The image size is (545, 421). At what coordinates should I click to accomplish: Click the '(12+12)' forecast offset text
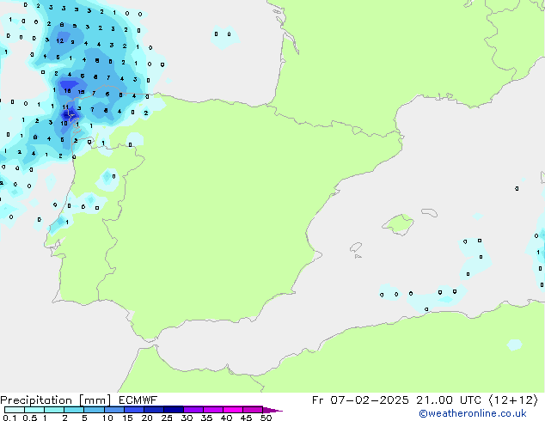[513, 400]
